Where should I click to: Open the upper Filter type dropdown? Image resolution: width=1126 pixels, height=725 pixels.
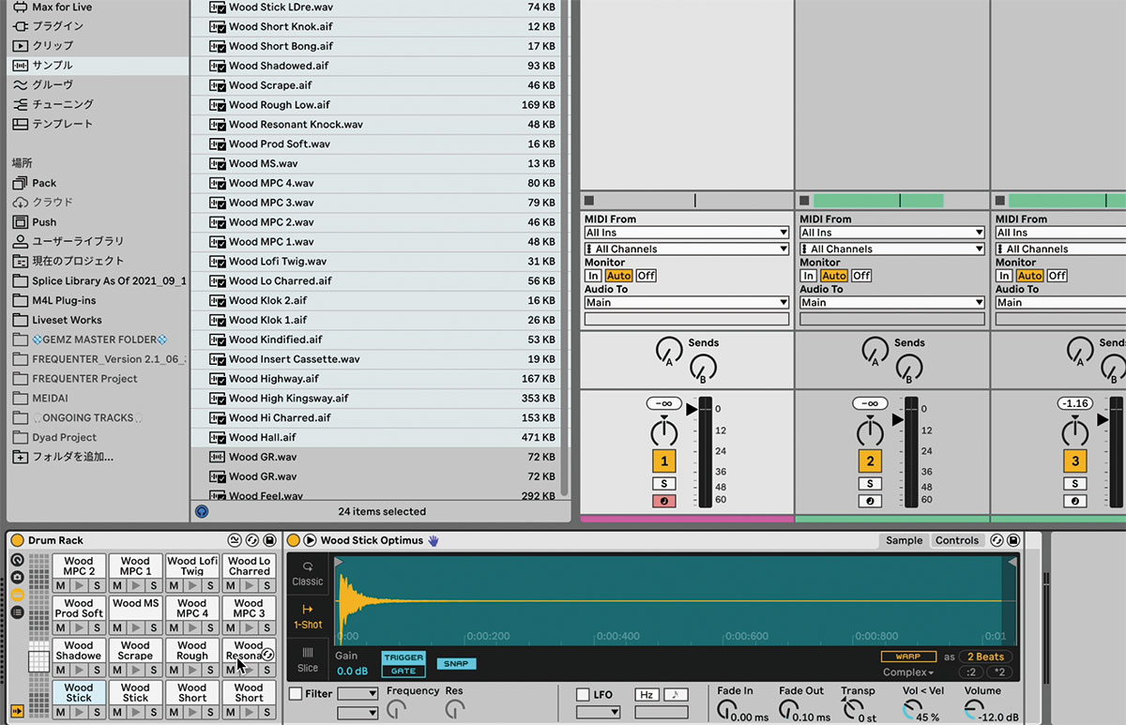click(358, 694)
